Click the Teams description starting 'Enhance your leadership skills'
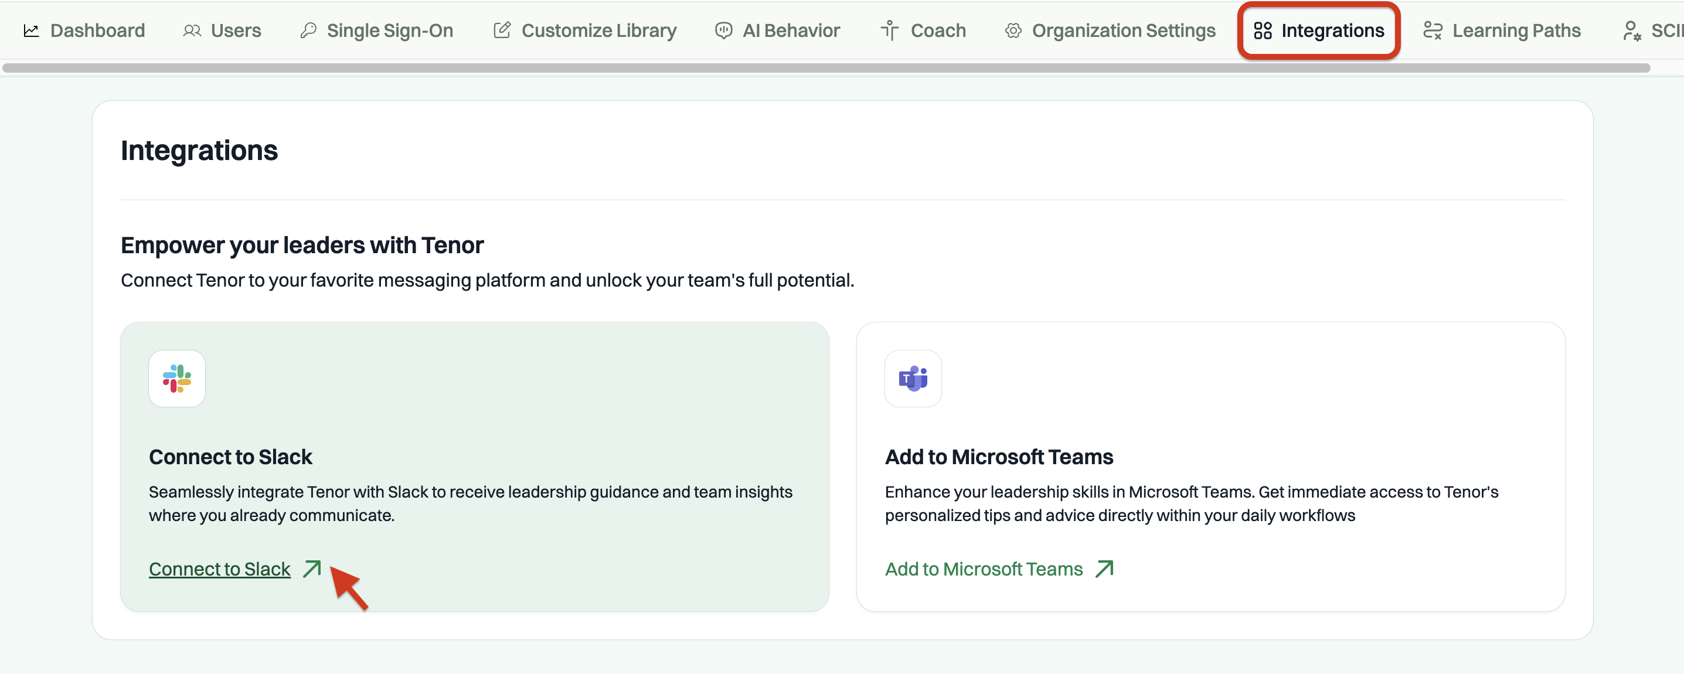Screen dimensions: 1684x674 click(x=1192, y=503)
